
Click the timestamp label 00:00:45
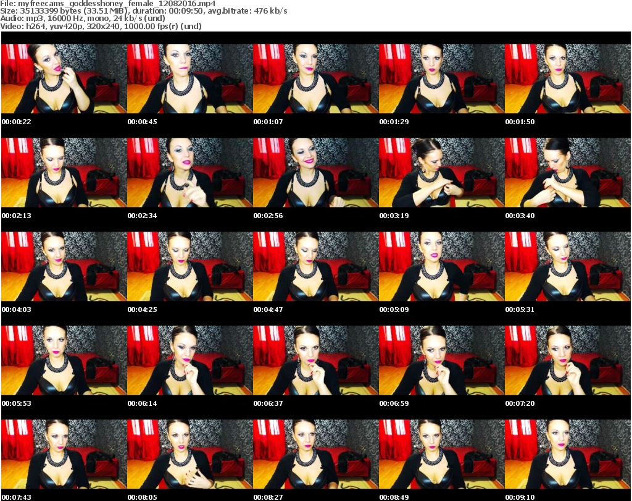coord(143,122)
